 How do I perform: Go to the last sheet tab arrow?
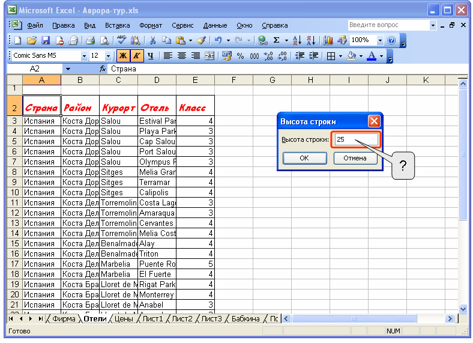coord(40,319)
